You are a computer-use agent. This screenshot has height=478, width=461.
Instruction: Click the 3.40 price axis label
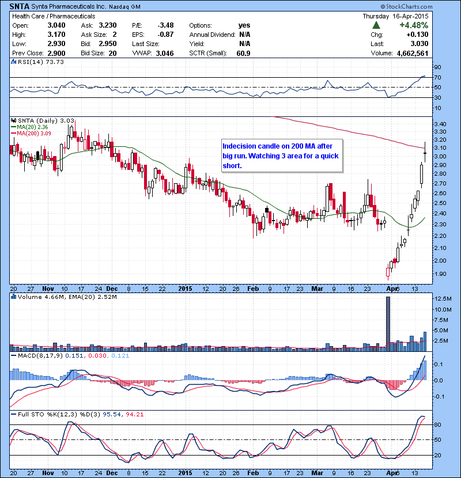point(440,124)
